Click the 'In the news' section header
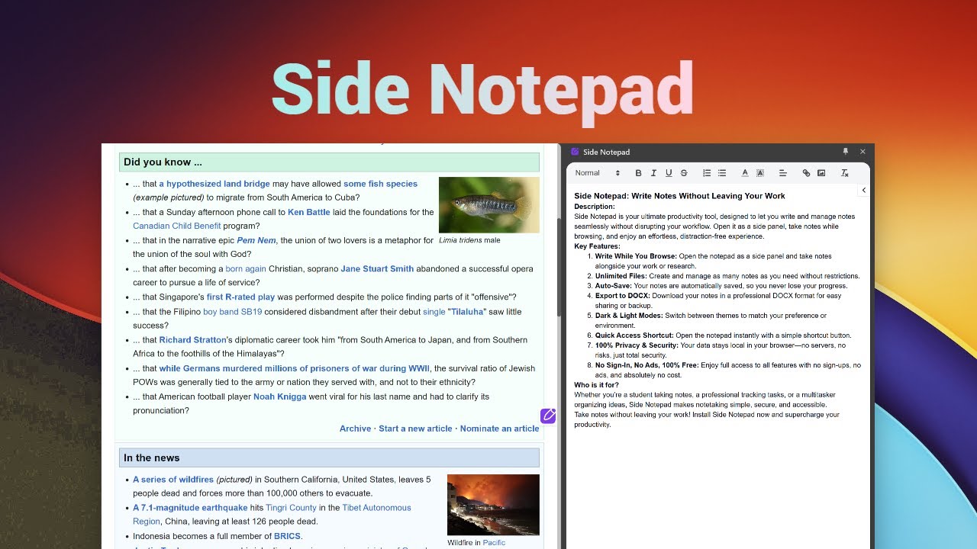The image size is (977, 549). point(329,457)
